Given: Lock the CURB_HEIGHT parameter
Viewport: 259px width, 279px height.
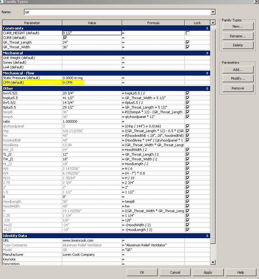Looking at the screenshot, I should coord(187,33).
